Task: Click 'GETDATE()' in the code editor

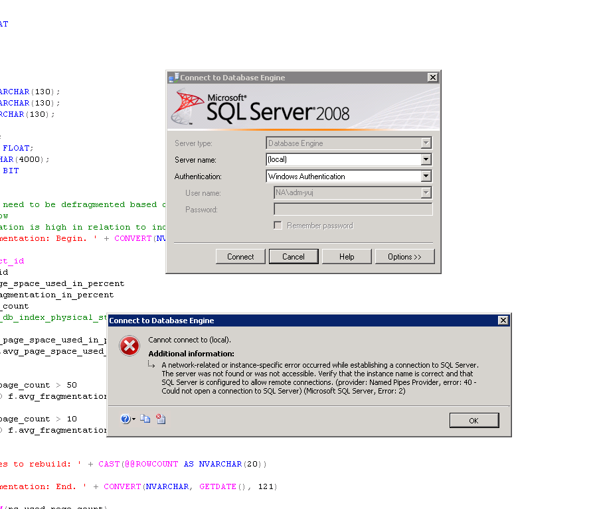Action: click(x=224, y=486)
